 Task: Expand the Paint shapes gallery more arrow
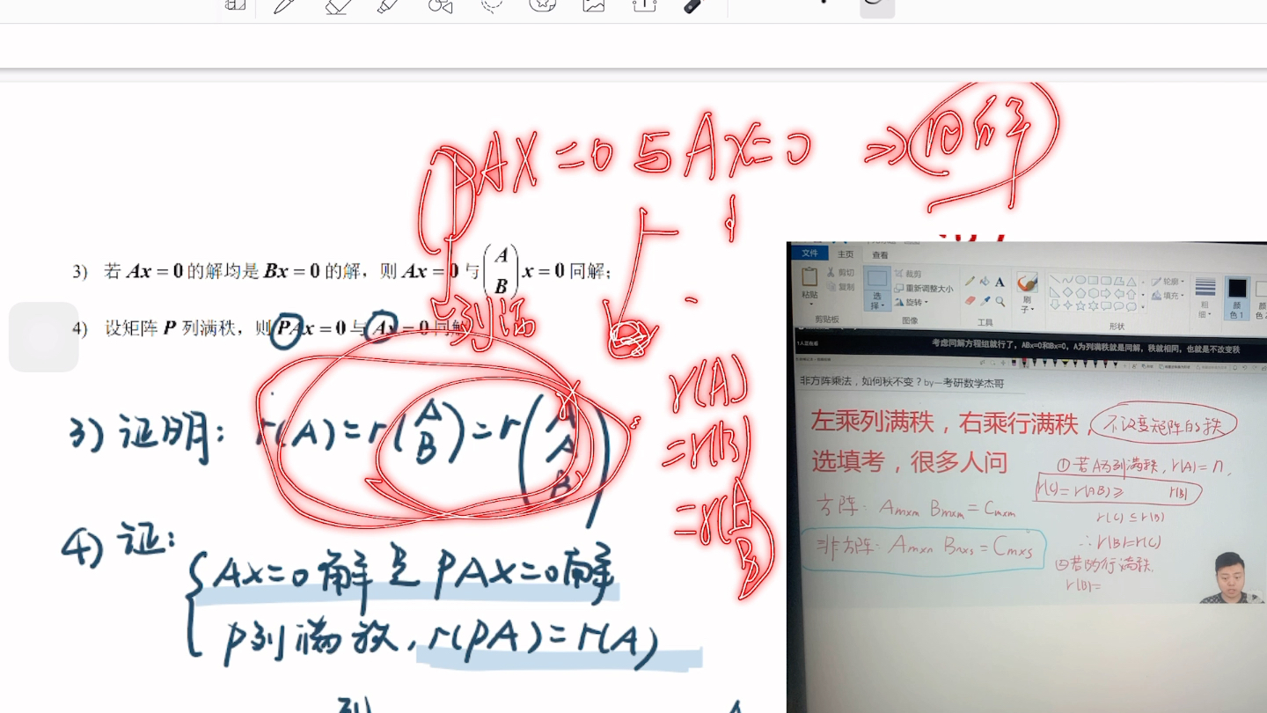(1143, 307)
